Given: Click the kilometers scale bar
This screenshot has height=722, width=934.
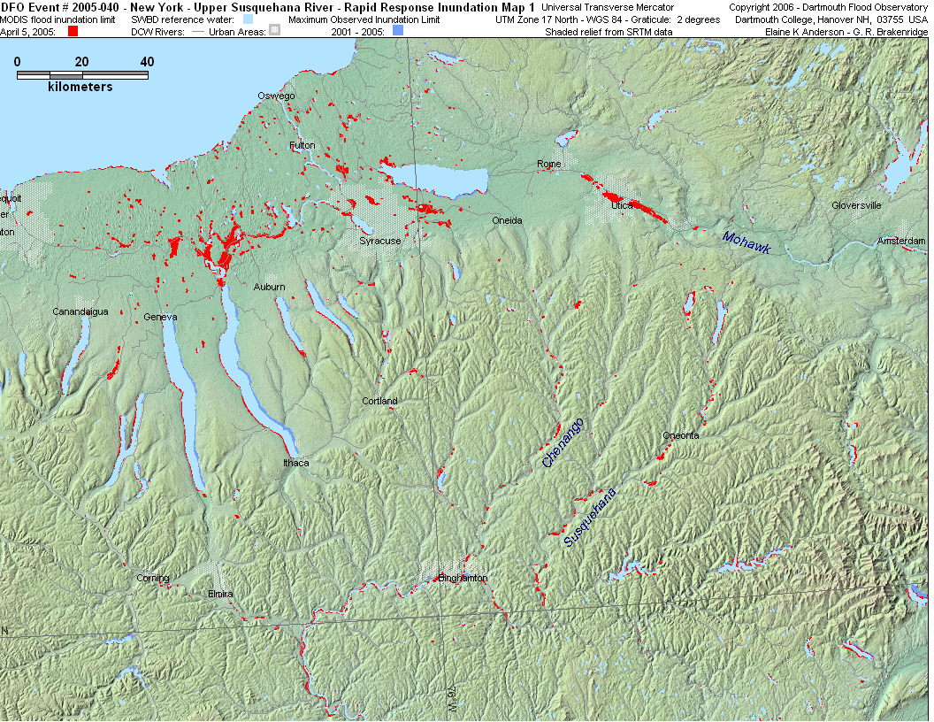Looking at the screenshot, I should (x=82, y=74).
